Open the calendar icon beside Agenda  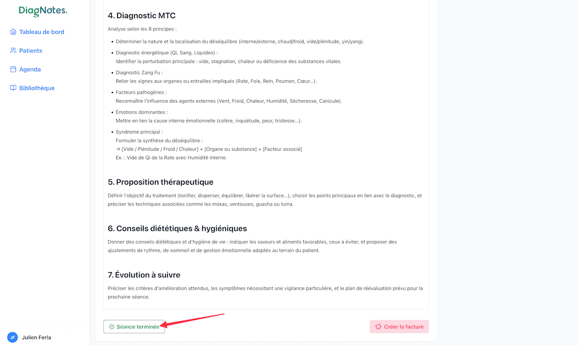point(12,69)
